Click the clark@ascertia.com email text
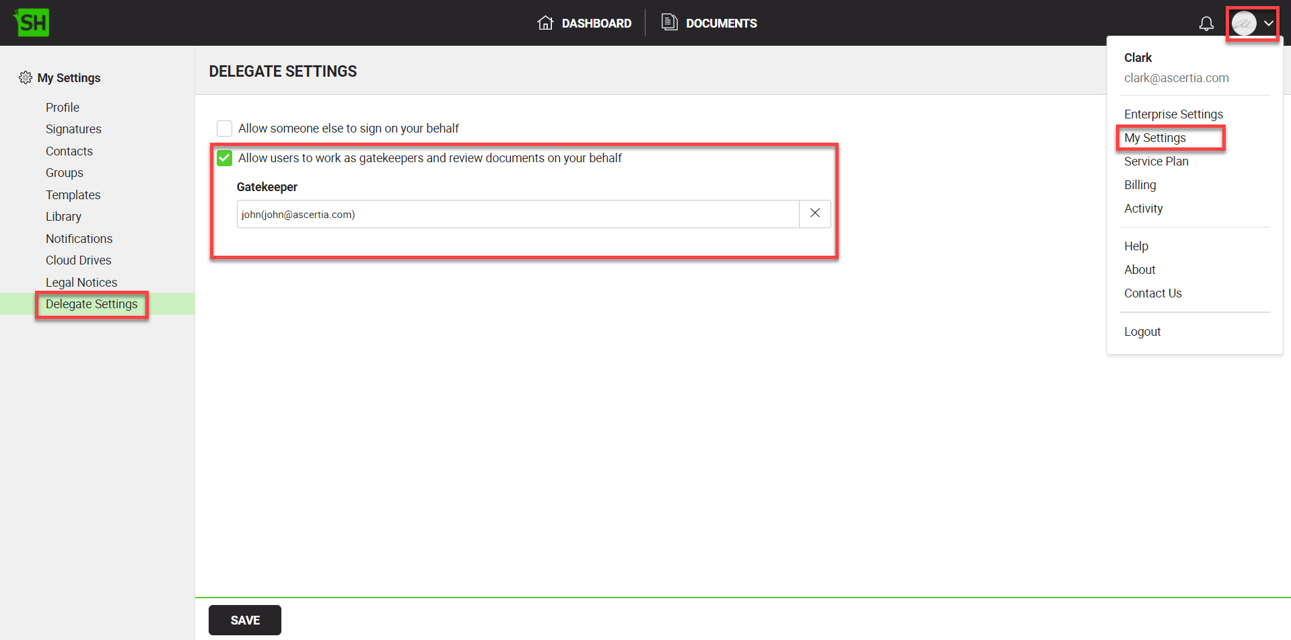This screenshot has height=640, width=1291. 1177,78
